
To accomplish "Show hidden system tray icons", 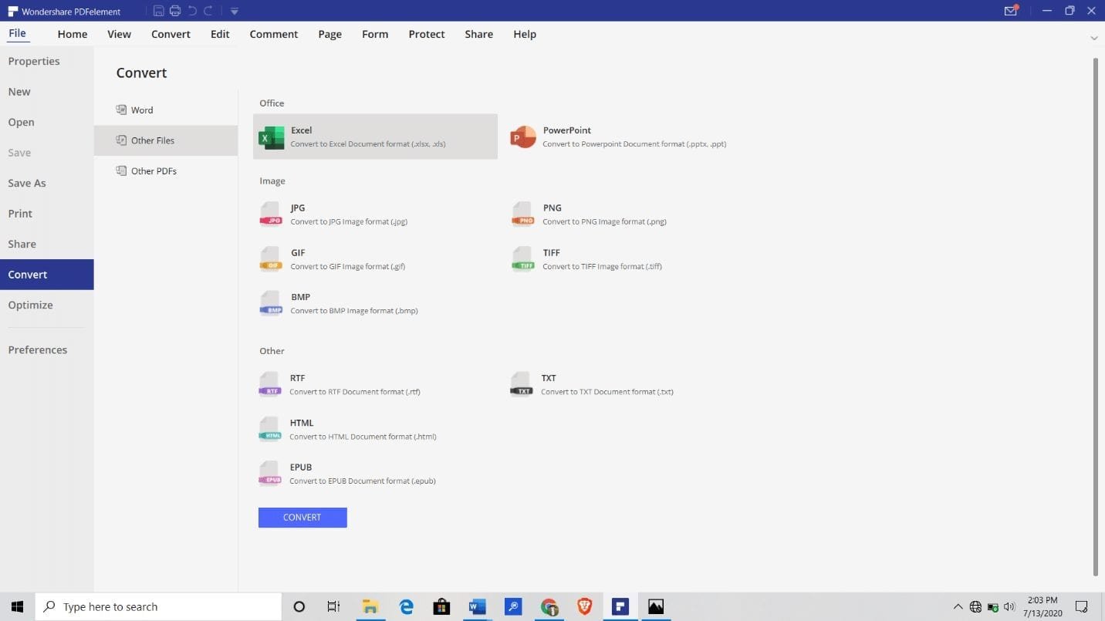I will point(958,607).
